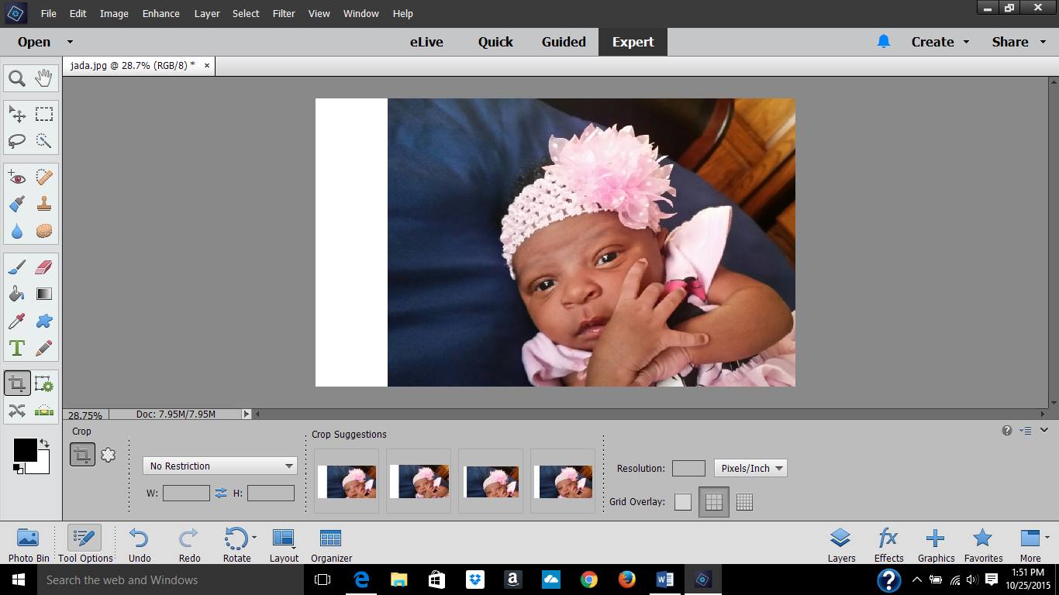
Task: Open the Filter menu
Action: click(284, 13)
